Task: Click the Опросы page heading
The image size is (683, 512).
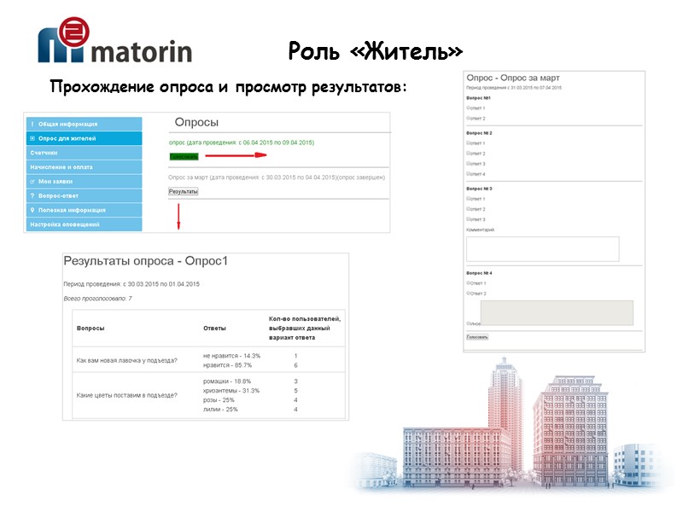Action: point(196,122)
